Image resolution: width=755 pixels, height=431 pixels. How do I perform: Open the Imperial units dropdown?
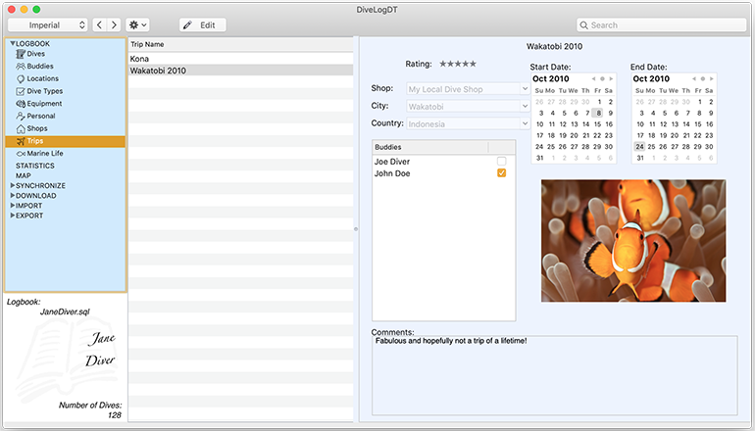click(x=48, y=25)
